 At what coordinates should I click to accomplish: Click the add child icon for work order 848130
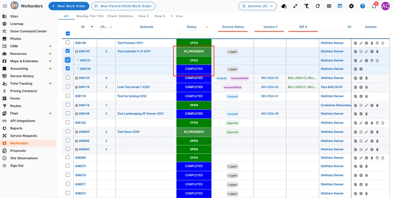pos(361,52)
